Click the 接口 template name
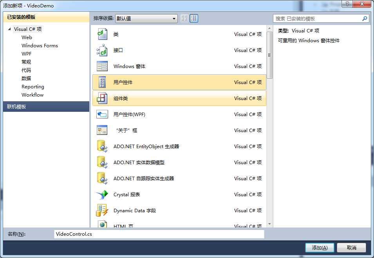This screenshot has height=258, width=374. pos(118,50)
